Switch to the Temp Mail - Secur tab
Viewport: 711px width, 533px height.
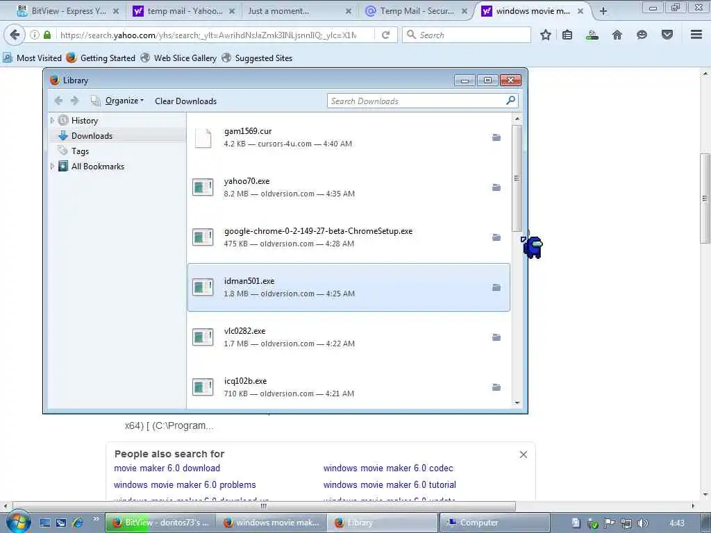point(417,11)
